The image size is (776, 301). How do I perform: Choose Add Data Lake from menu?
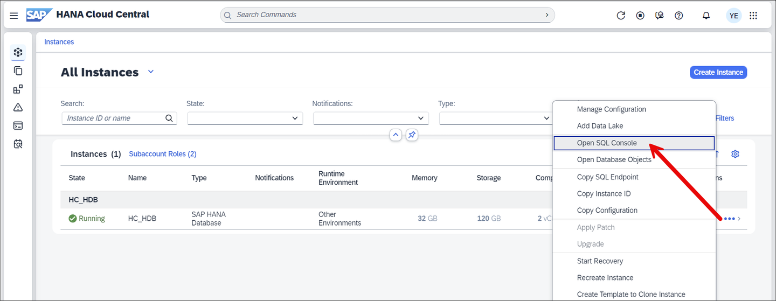(x=634, y=126)
